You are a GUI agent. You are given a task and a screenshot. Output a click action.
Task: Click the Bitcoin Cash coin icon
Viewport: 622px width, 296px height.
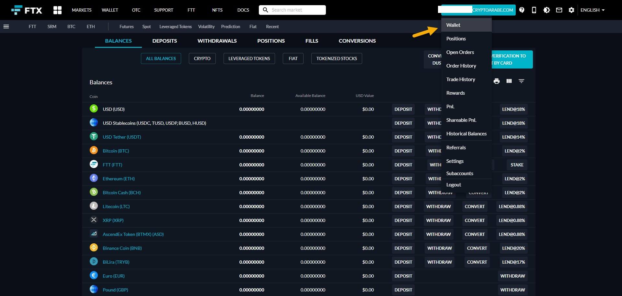[94, 192]
